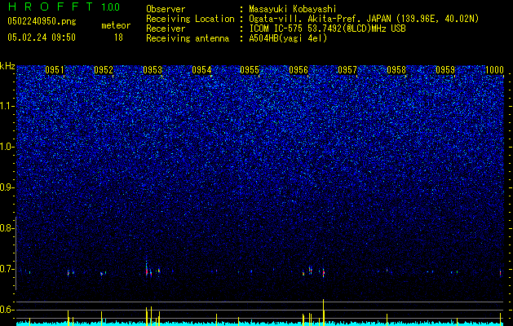Click the 0.7 kHz axis label
The width and height of the screenshot is (513, 326).
[7, 269]
